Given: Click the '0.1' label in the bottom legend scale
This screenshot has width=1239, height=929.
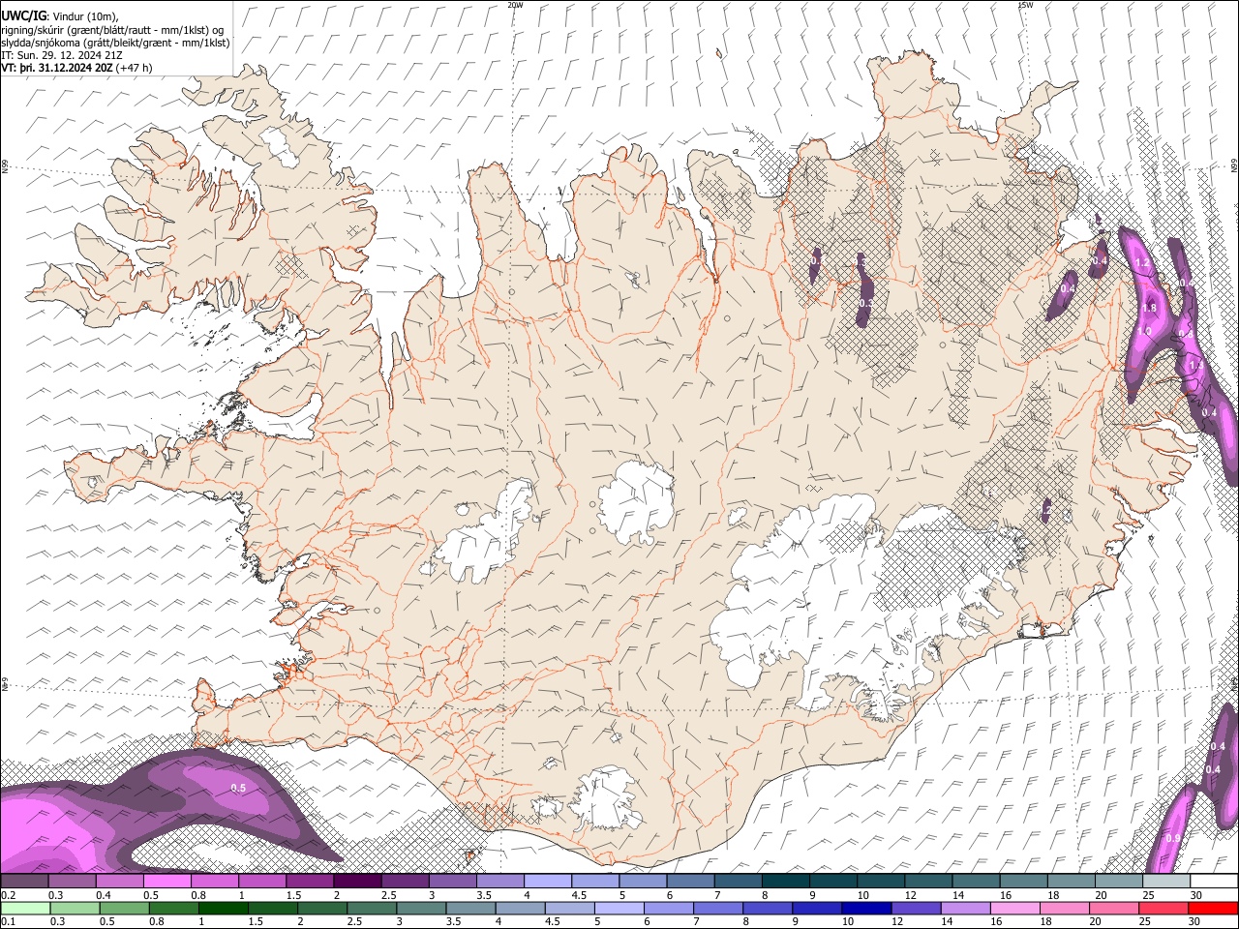Looking at the screenshot, I should point(8,921).
